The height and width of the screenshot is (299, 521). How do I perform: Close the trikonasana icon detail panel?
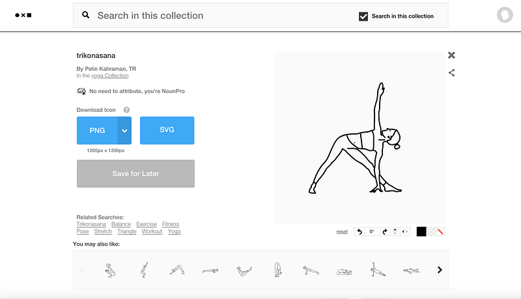point(451,55)
